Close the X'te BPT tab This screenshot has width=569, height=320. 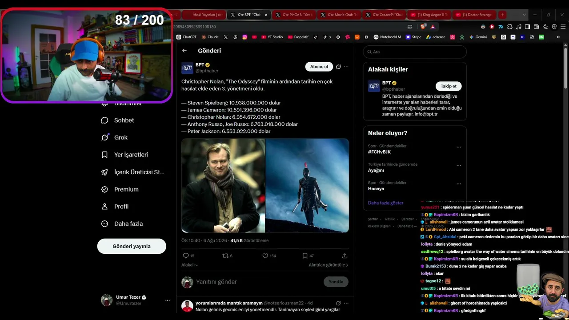266,15
